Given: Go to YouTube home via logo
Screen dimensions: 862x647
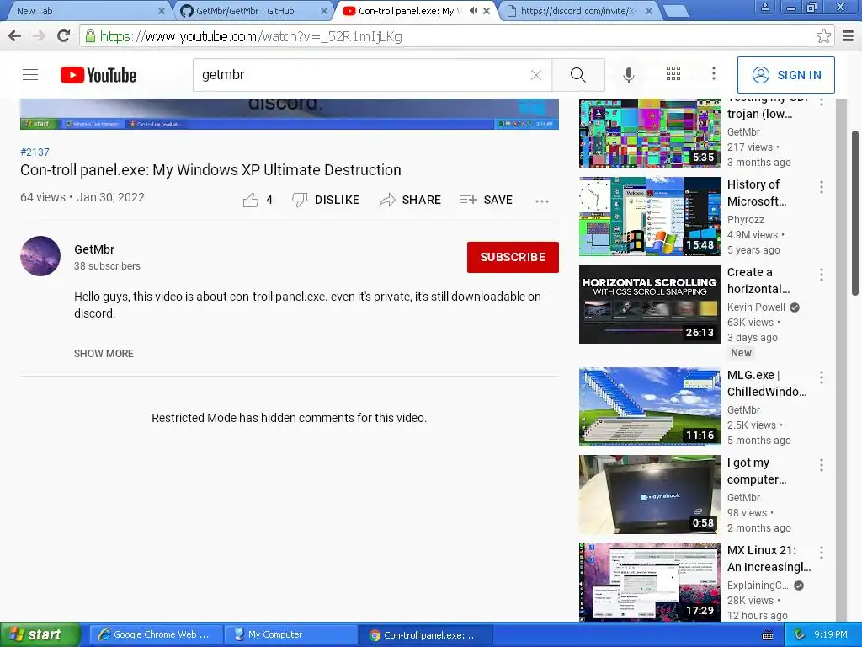Looking at the screenshot, I should pos(98,75).
